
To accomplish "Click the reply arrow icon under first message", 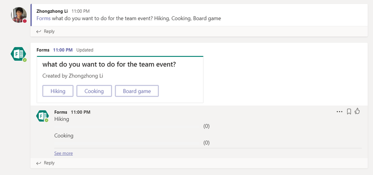I will pyautogui.click(x=39, y=31).
